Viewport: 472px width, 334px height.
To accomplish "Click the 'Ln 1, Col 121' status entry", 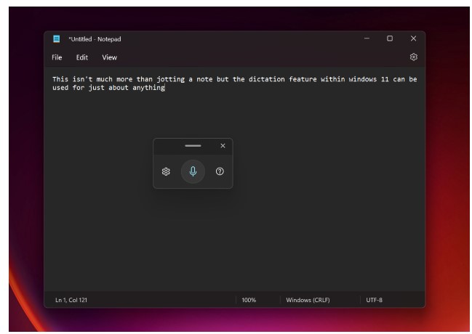I will click(71, 300).
